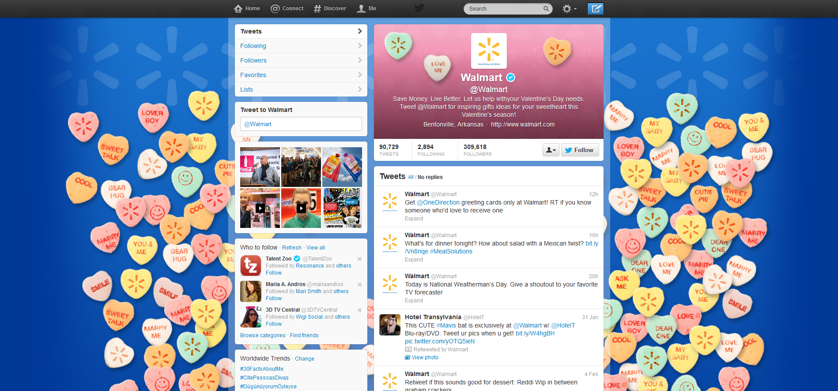This screenshot has width=838, height=391.
Task: Follow Talent Zoo
Action: coord(274,273)
